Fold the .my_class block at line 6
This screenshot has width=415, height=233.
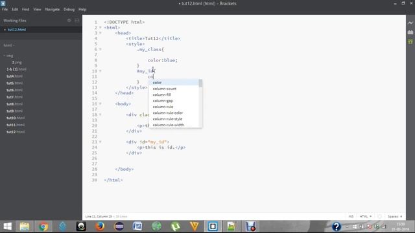[101, 49]
